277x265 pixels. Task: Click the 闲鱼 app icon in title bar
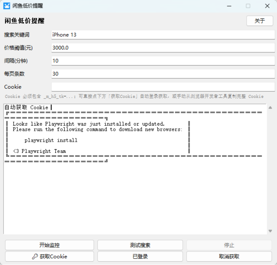(x=7, y=6)
